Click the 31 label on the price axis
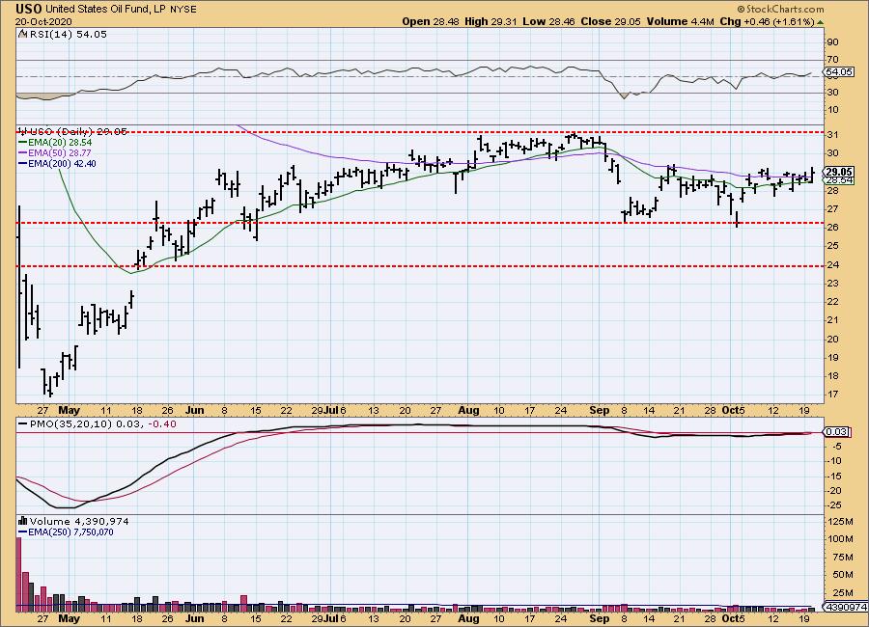Image resolution: width=869 pixels, height=627 pixels. pyautogui.click(x=832, y=135)
